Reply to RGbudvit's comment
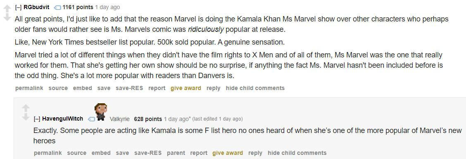Image resolution: width=466 pixels, height=159 pixels. coord(214,88)
